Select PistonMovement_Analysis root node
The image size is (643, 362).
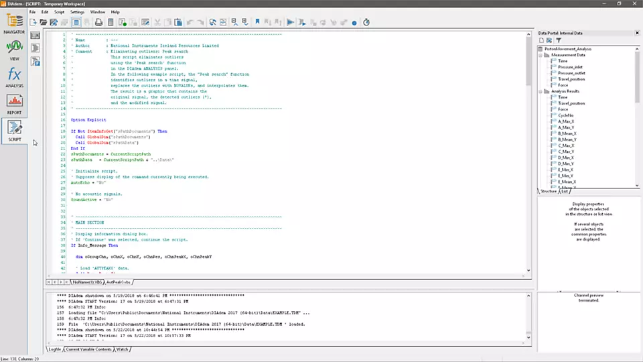click(568, 49)
